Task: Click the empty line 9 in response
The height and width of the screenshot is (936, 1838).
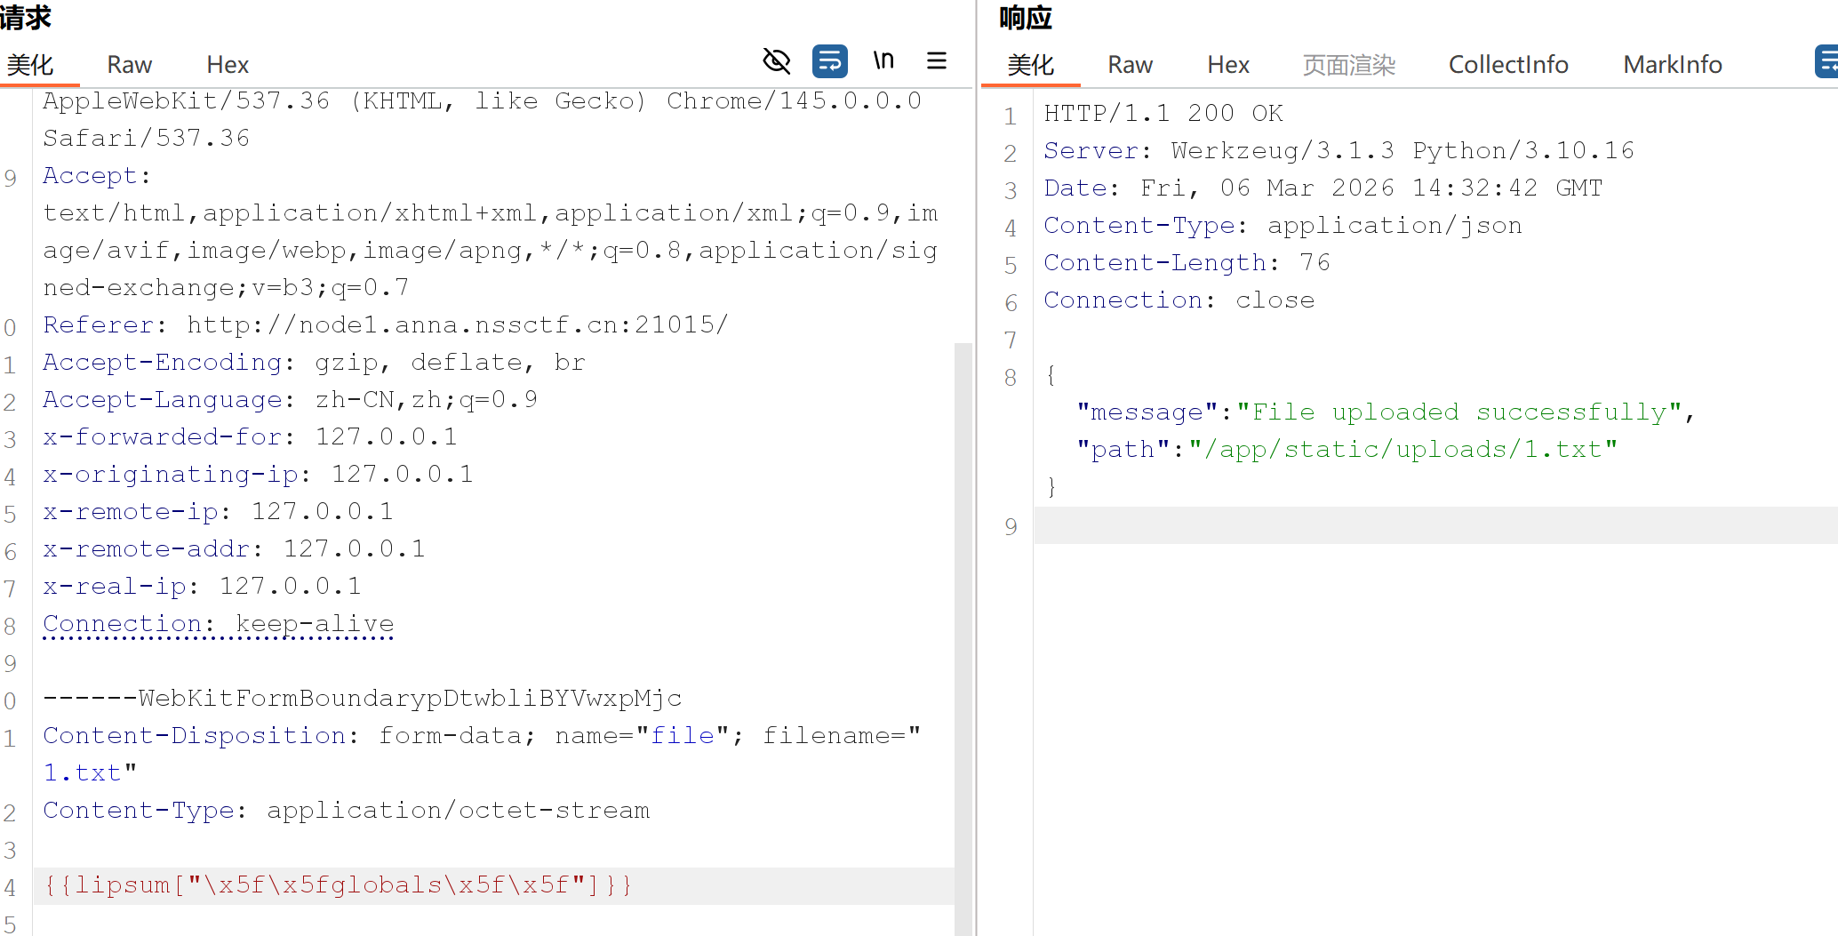Action: tap(1422, 525)
